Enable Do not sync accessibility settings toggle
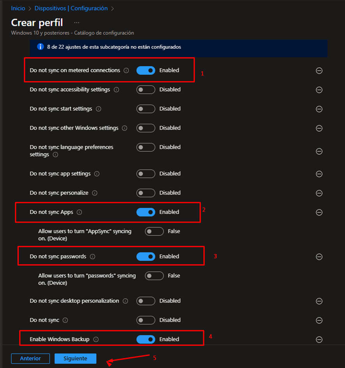Viewport: 345px width, 368px height. 146,90
